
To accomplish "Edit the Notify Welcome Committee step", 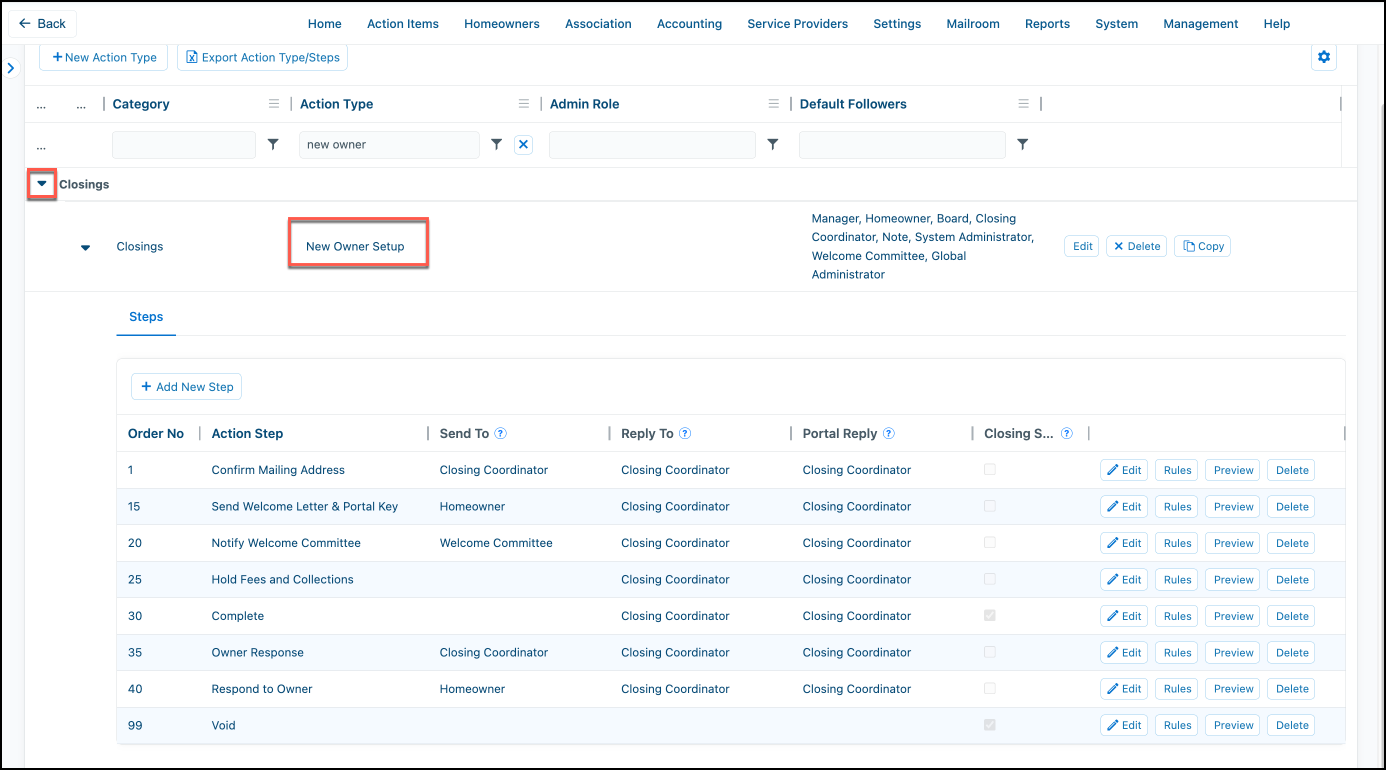I will click(1123, 543).
